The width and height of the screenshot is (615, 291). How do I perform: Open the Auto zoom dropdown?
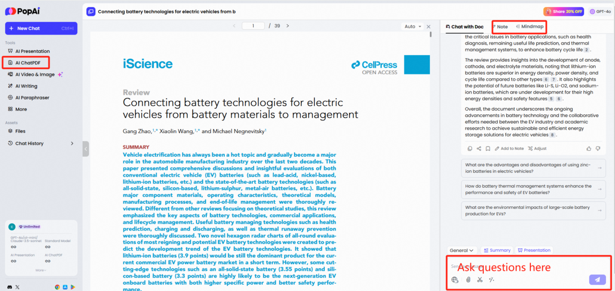point(413,26)
